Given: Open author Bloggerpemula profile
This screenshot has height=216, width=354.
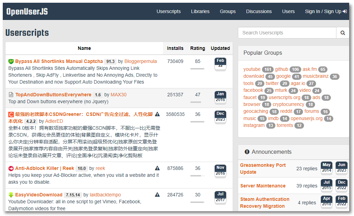Looking at the screenshot, I should coord(140,61).
